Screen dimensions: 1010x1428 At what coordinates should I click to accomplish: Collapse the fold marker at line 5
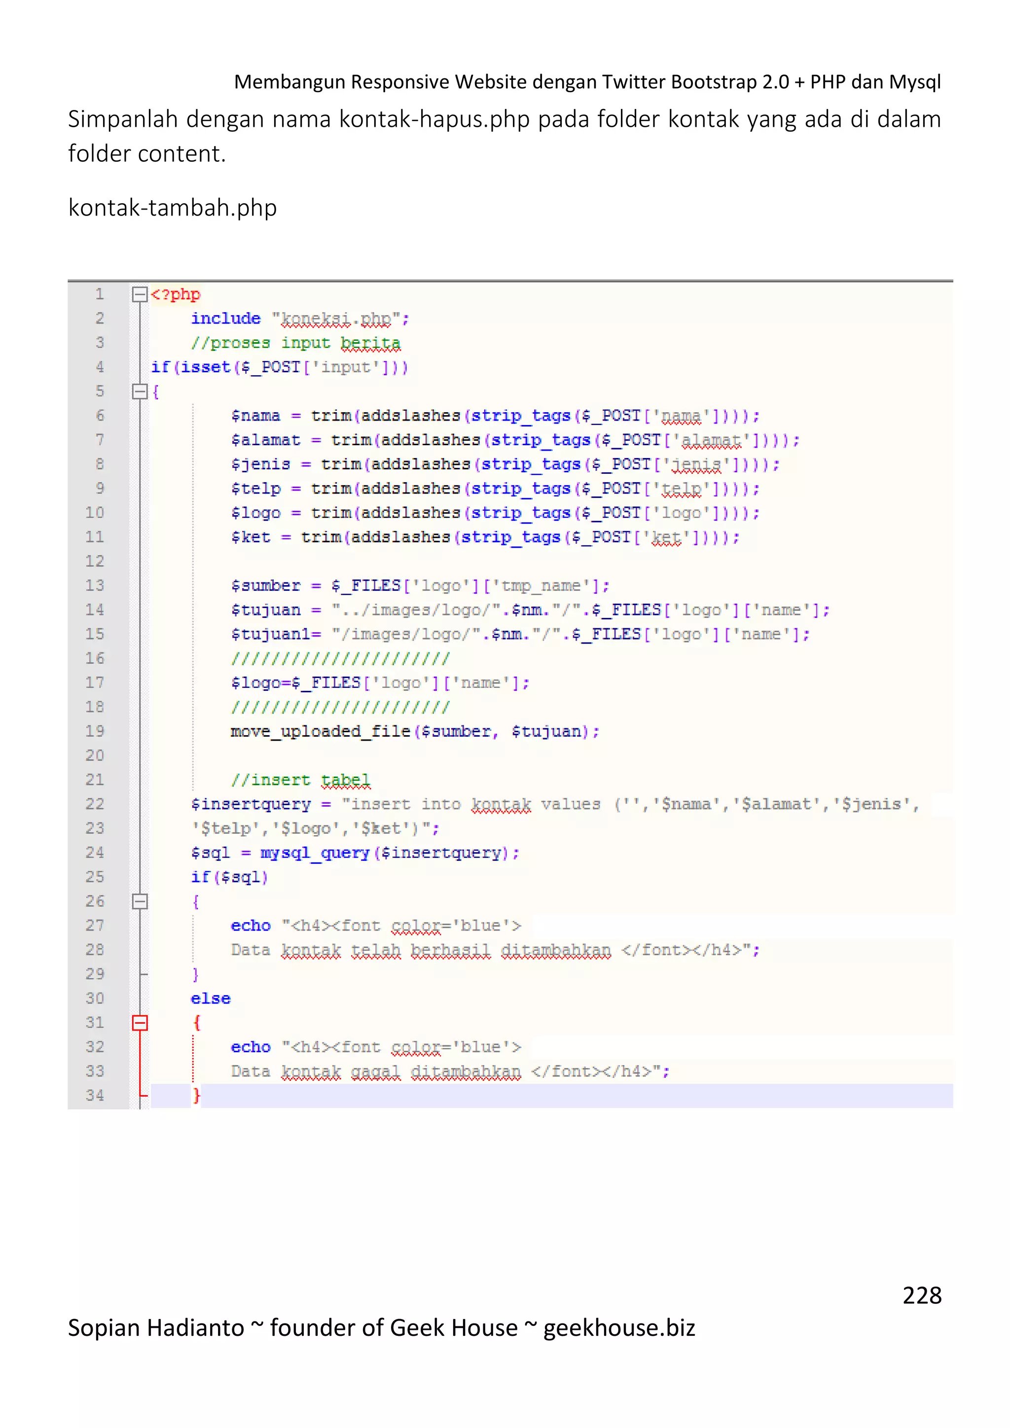coord(140,391)
